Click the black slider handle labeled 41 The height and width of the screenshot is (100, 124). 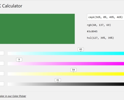point(58,80)
